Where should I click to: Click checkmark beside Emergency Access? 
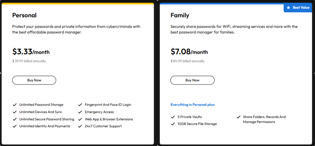pos(80,112)
